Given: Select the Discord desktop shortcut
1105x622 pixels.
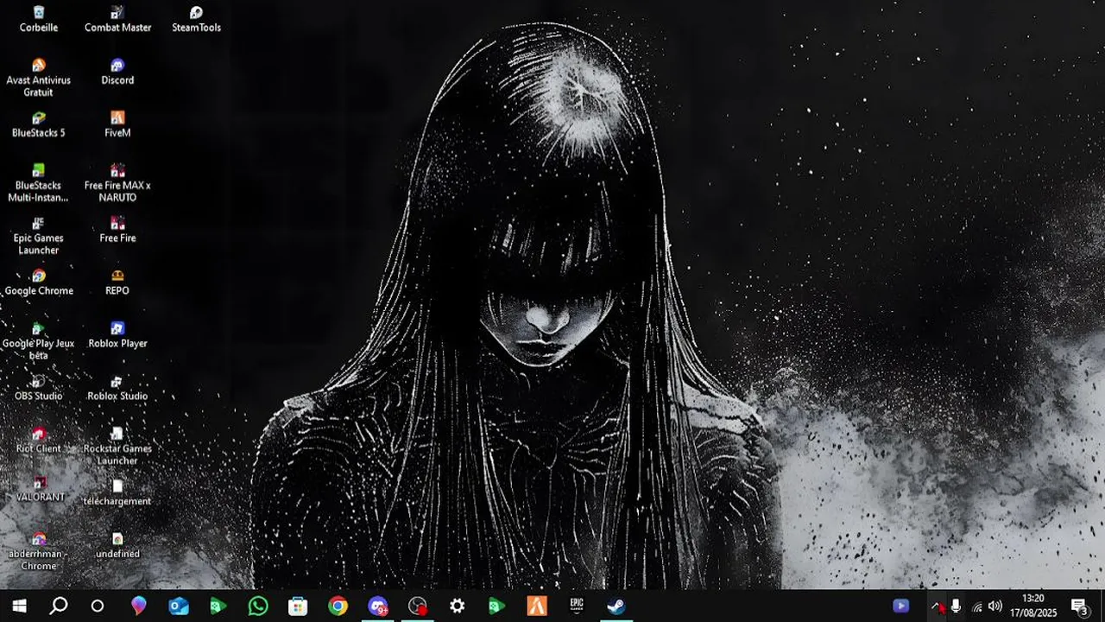Looking at the screenshot, I should coord(117,72).
